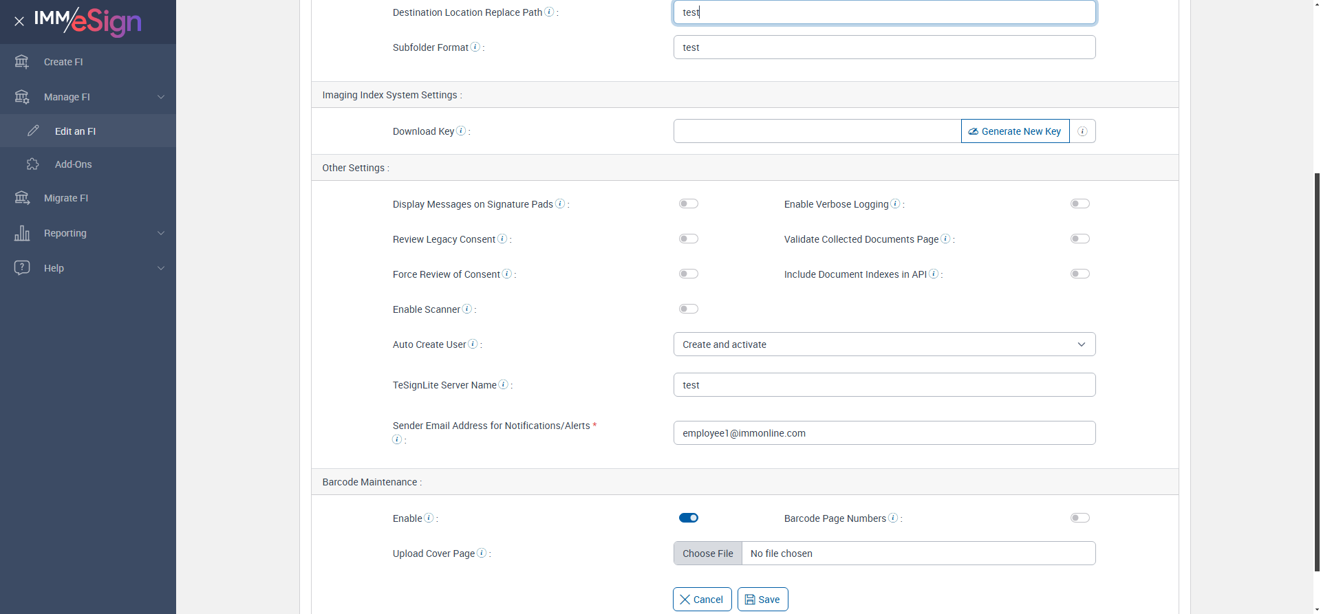Click info icon beside Generate New Key
This screenshot has width=1321, height=614.
[1082, 131]
